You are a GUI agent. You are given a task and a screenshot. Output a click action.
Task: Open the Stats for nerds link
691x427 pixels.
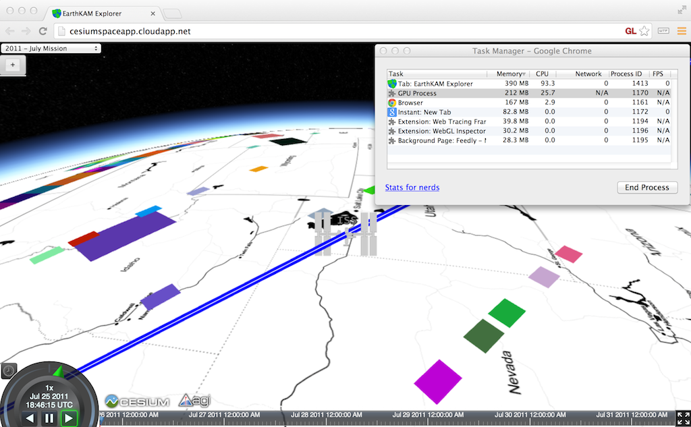click(x=412, y=188)
